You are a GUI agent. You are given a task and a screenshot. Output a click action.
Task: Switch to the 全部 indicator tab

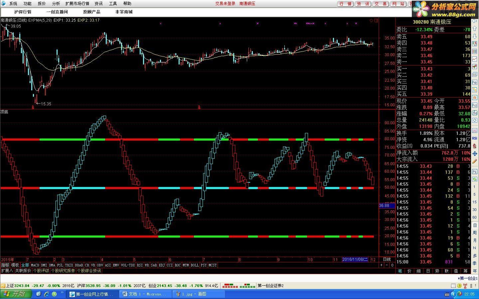[25, 265]
